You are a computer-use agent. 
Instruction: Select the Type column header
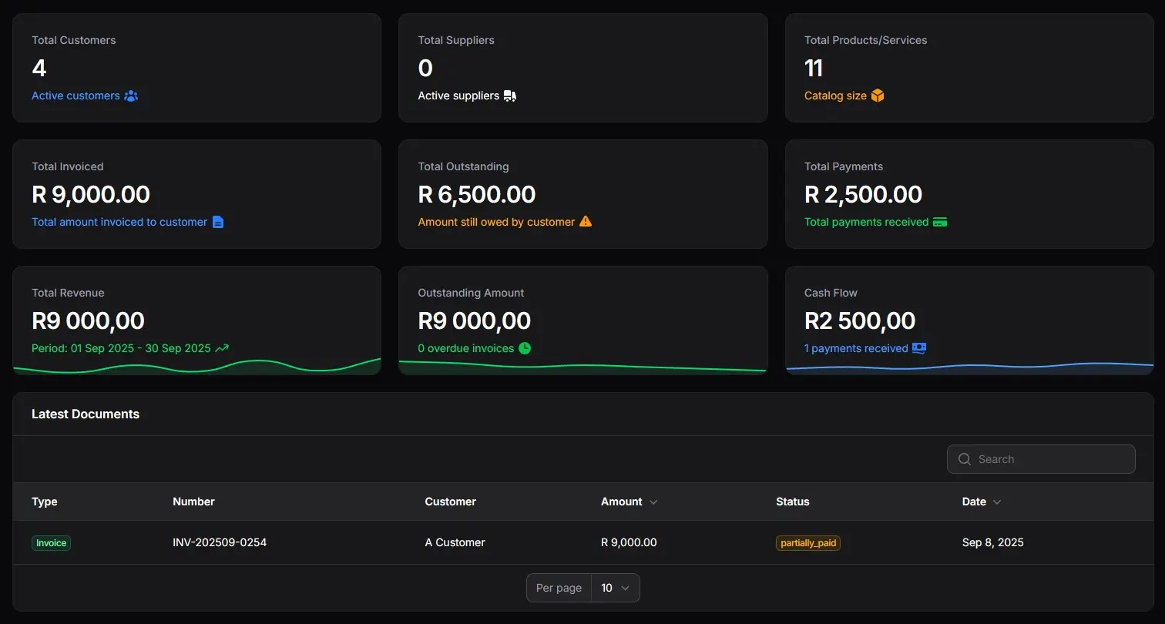pos(44,502)
